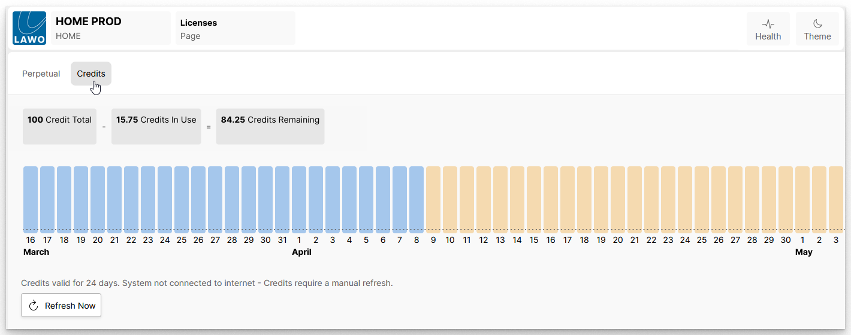Click the refresh arrow icon
This screenshot has height=335, width=851.
34,306
